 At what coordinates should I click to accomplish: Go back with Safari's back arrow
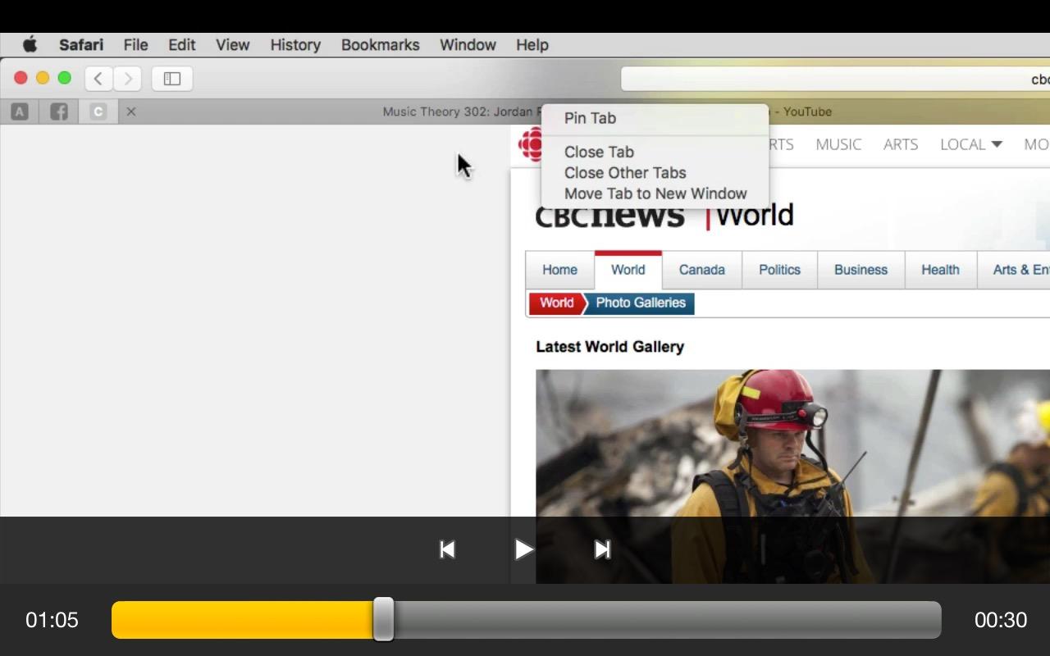(x=98, y=79)
